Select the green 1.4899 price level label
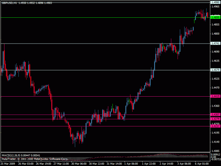Viewport: 221px width, 166px height. click(215, 17)
